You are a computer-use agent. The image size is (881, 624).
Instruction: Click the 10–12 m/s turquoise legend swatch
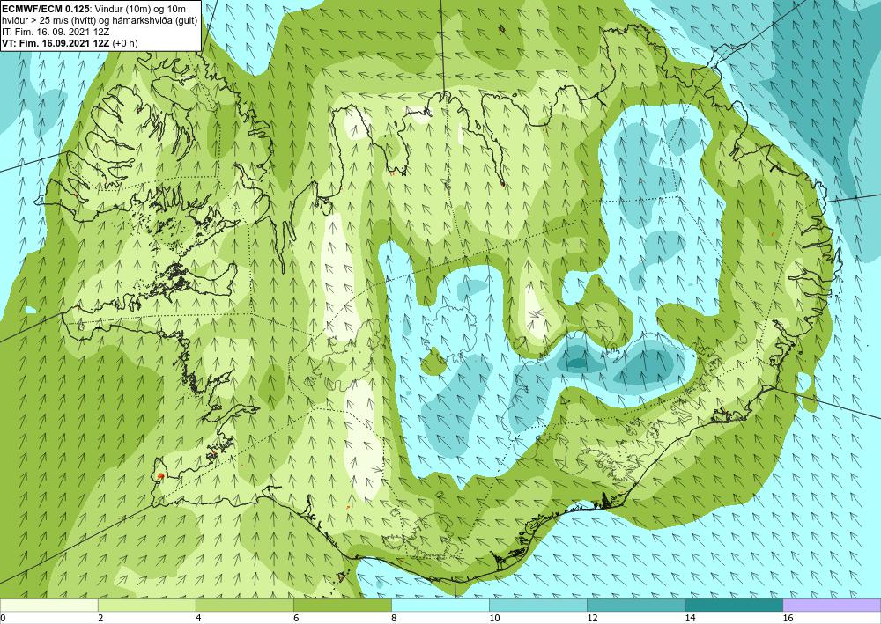[537, 606]
